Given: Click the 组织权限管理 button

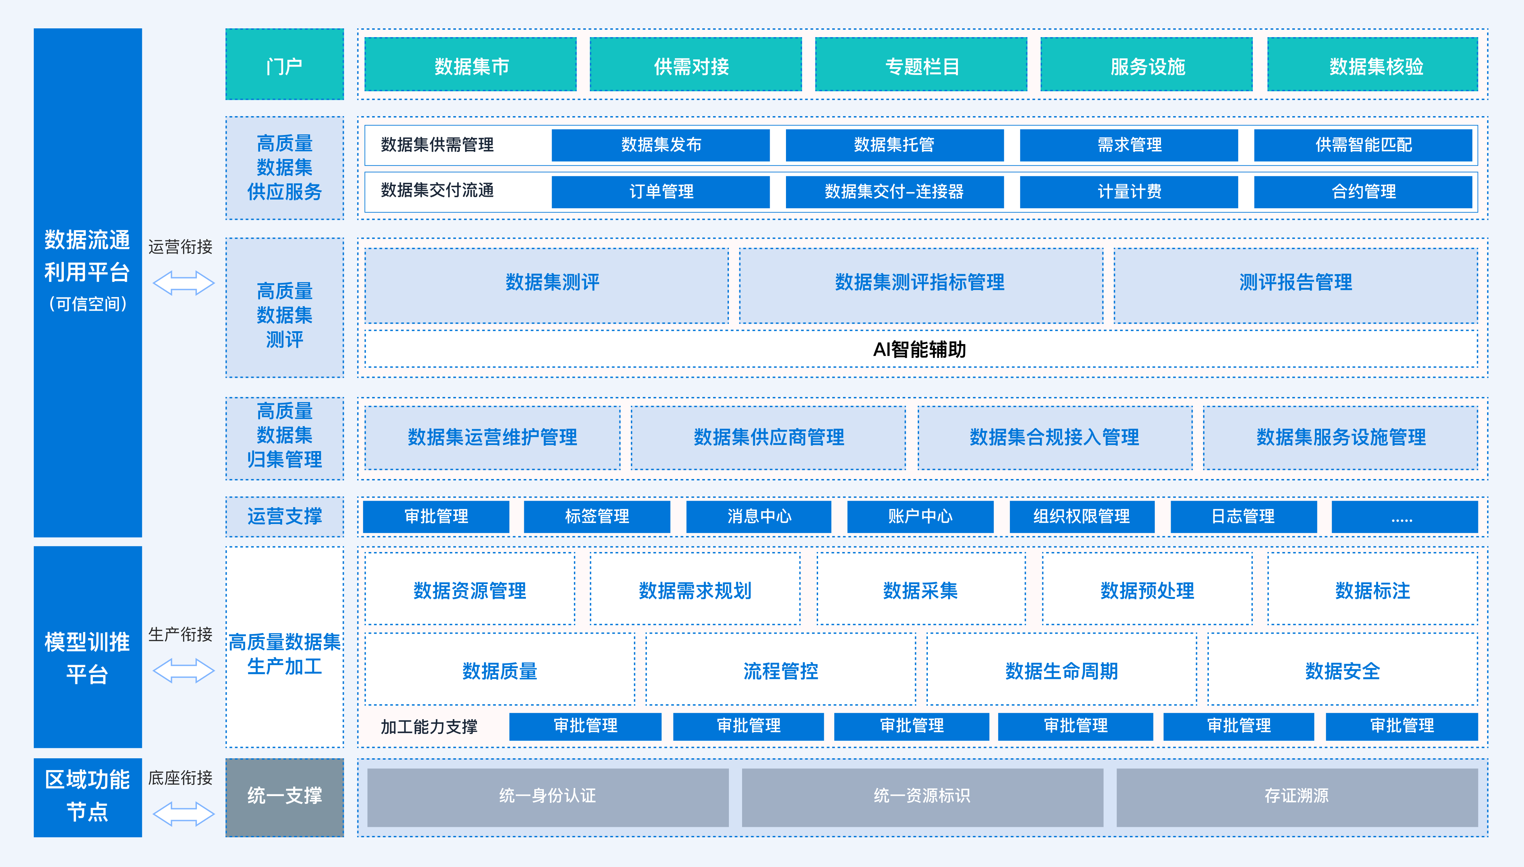Looking at the screenshot, I should [1082, 516].
